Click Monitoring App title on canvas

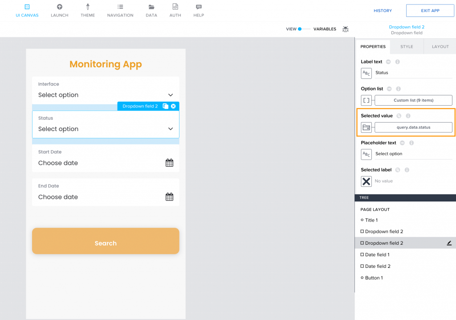click(x=106, y=64)
